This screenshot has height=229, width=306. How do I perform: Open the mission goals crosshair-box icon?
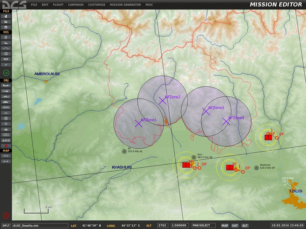pyautogui.click(x=6, y=54)
